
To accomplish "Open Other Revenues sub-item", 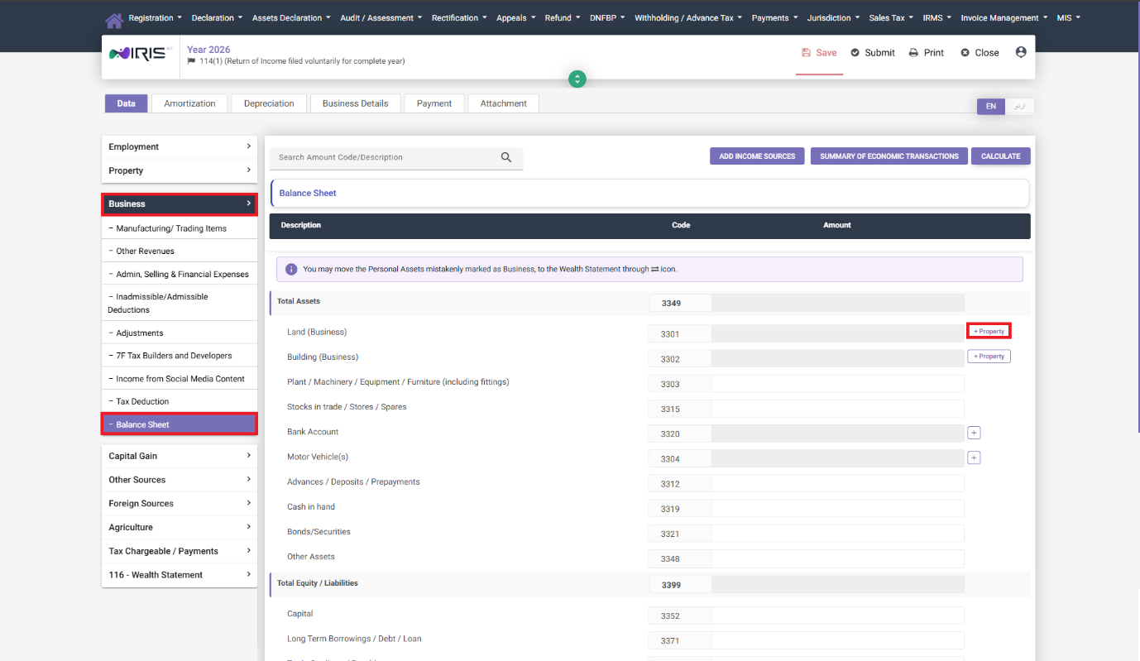I will (x=180, y=251).
